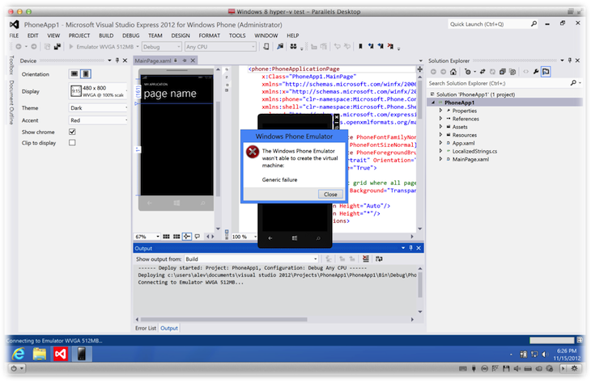This screenshot has height=382, width=591.
Task: Select landscape orientation in Device panel
Action: point(74,73)
